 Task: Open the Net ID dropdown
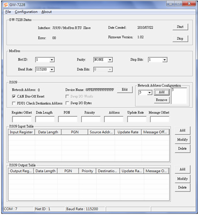[x=52, y=59]
